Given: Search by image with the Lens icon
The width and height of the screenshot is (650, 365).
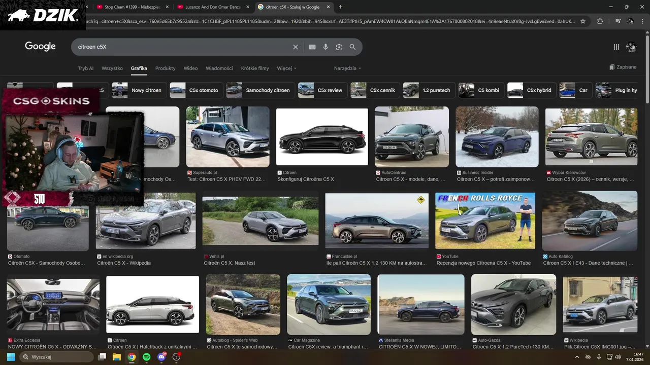Looking at the screenshot, I should click(x=339, y=47).
